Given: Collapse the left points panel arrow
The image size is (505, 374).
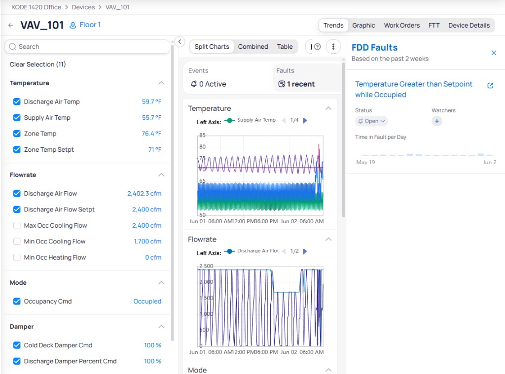Looking at the screenshot, I should tap(180, 41).
